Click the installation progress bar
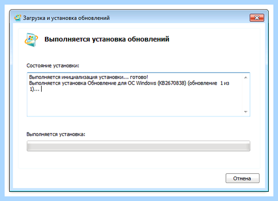Image resolution: width=278 pixels, height=201 pixels. pyautogui.click(x=139, y=146)
